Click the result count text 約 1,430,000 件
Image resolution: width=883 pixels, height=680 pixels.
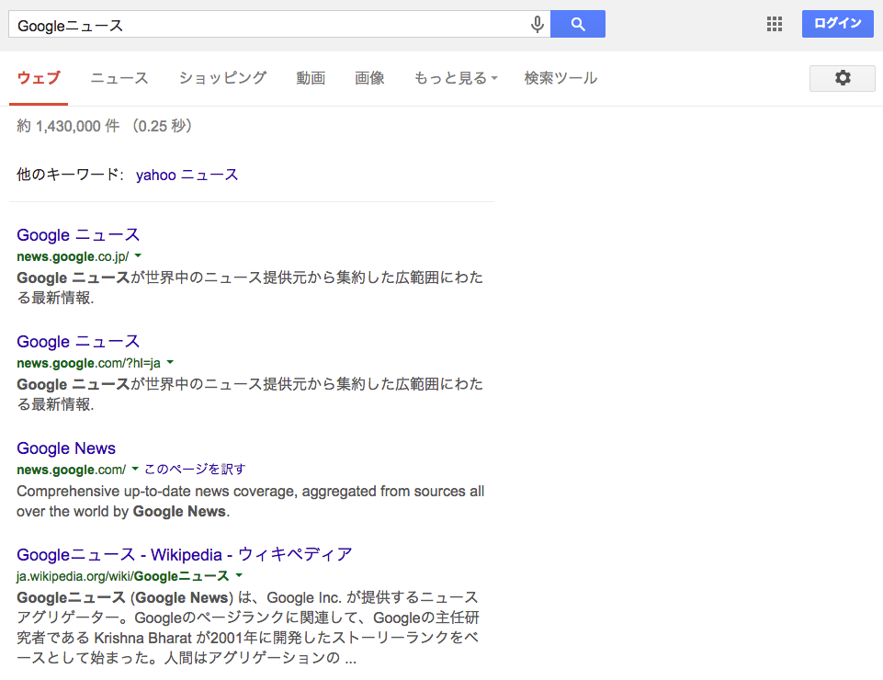point(68,126)
